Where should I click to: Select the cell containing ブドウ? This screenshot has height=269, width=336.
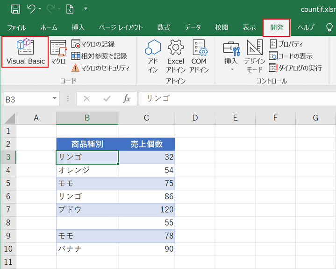(x=87, y=209)
